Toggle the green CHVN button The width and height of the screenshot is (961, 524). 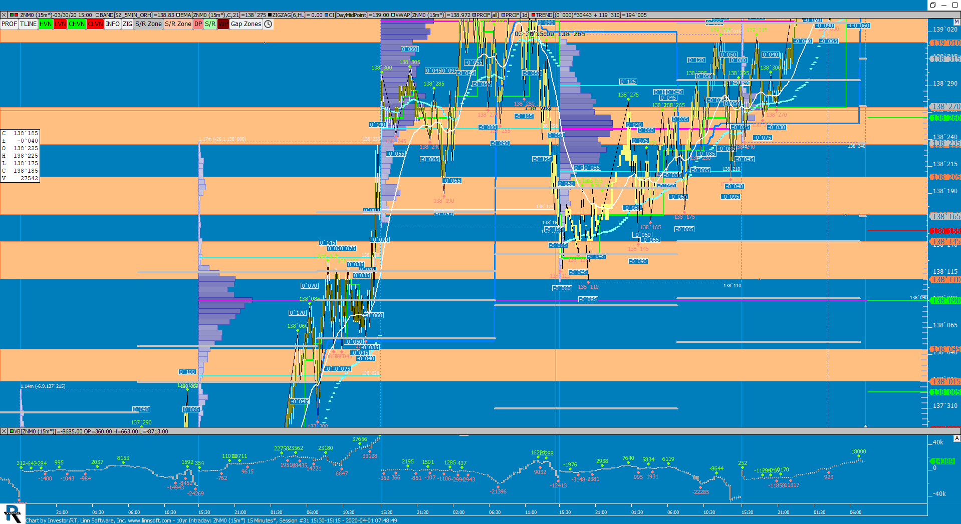[x=77, y=24]
